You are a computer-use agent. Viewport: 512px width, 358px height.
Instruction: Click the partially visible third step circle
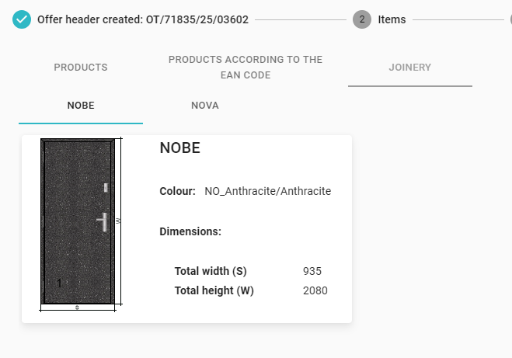(x=509, y=19)
